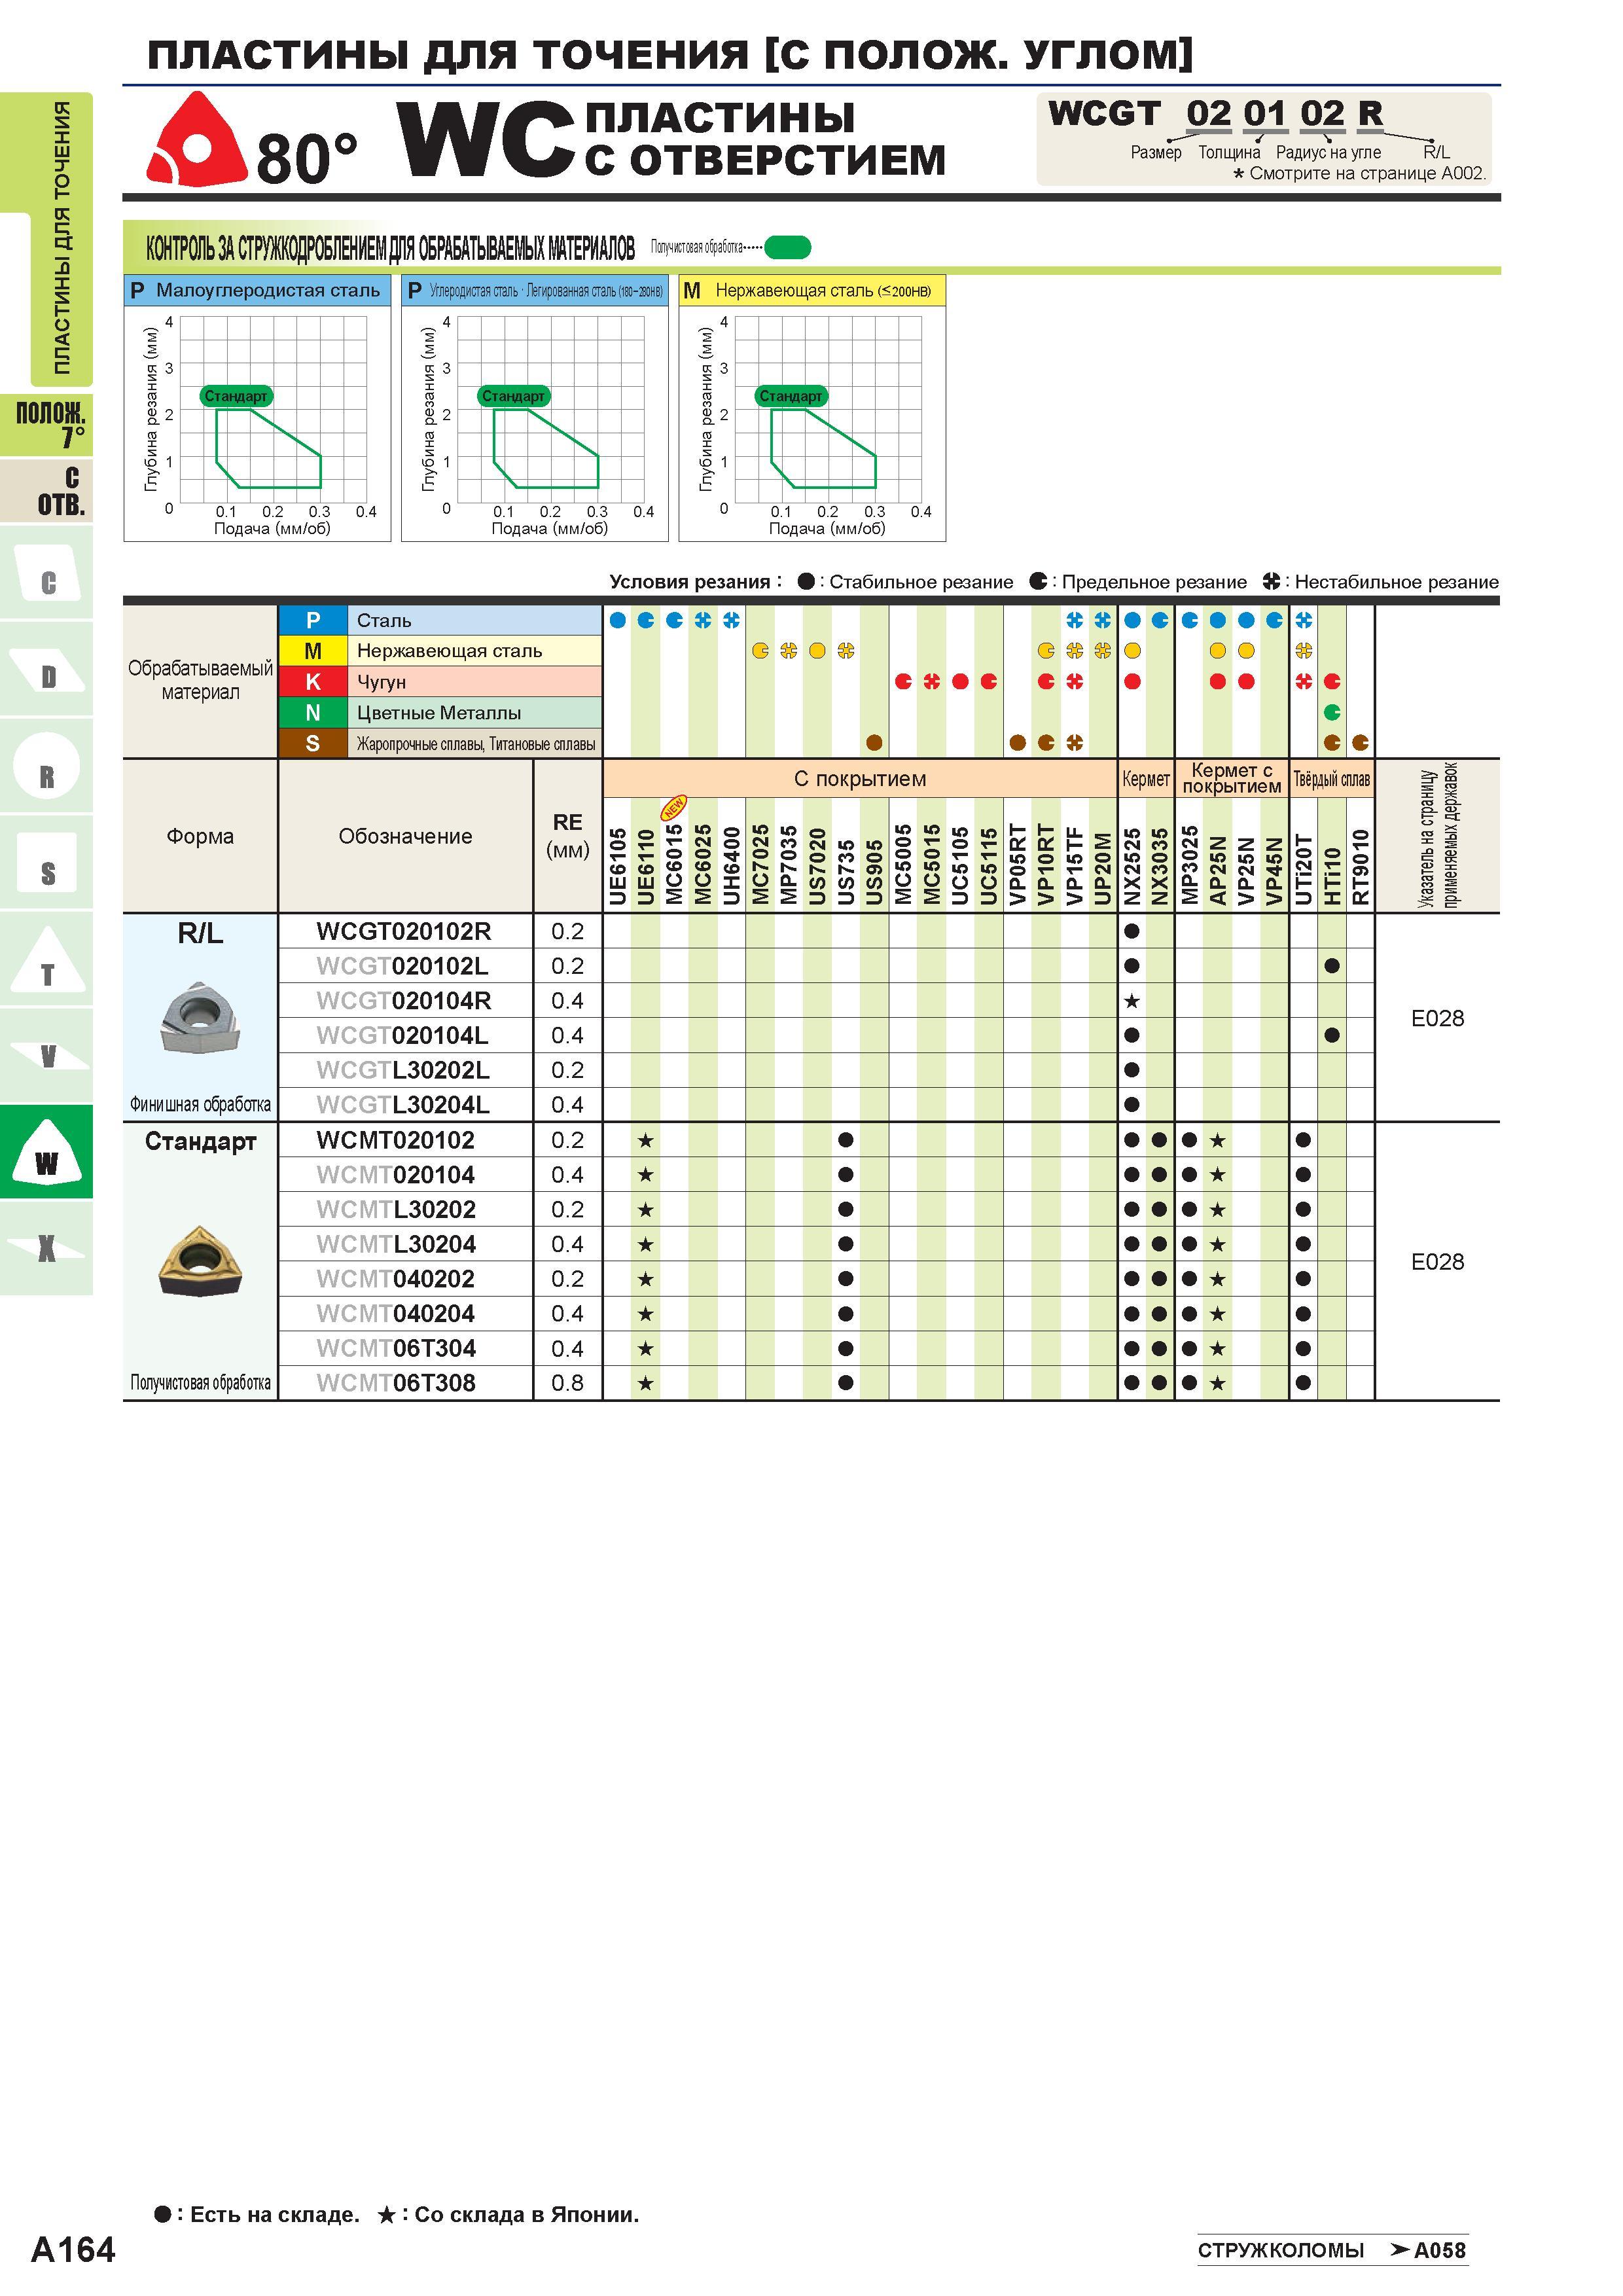Follow the СТРУЖКОЛОМЫ A058 reference link
Image resolution: width=1623 pixels, height=2296 pixels.
click(1332, 2250)
